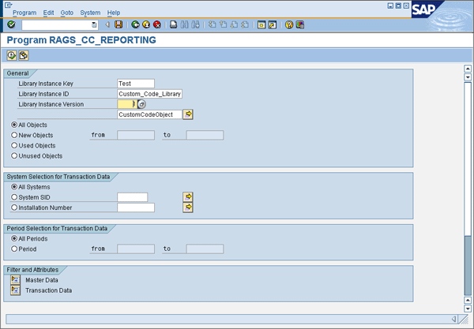The height and width of the screenshot is (329, 474).
Task: Open multiple selection arrow for Installation Number
Action: 188,207
